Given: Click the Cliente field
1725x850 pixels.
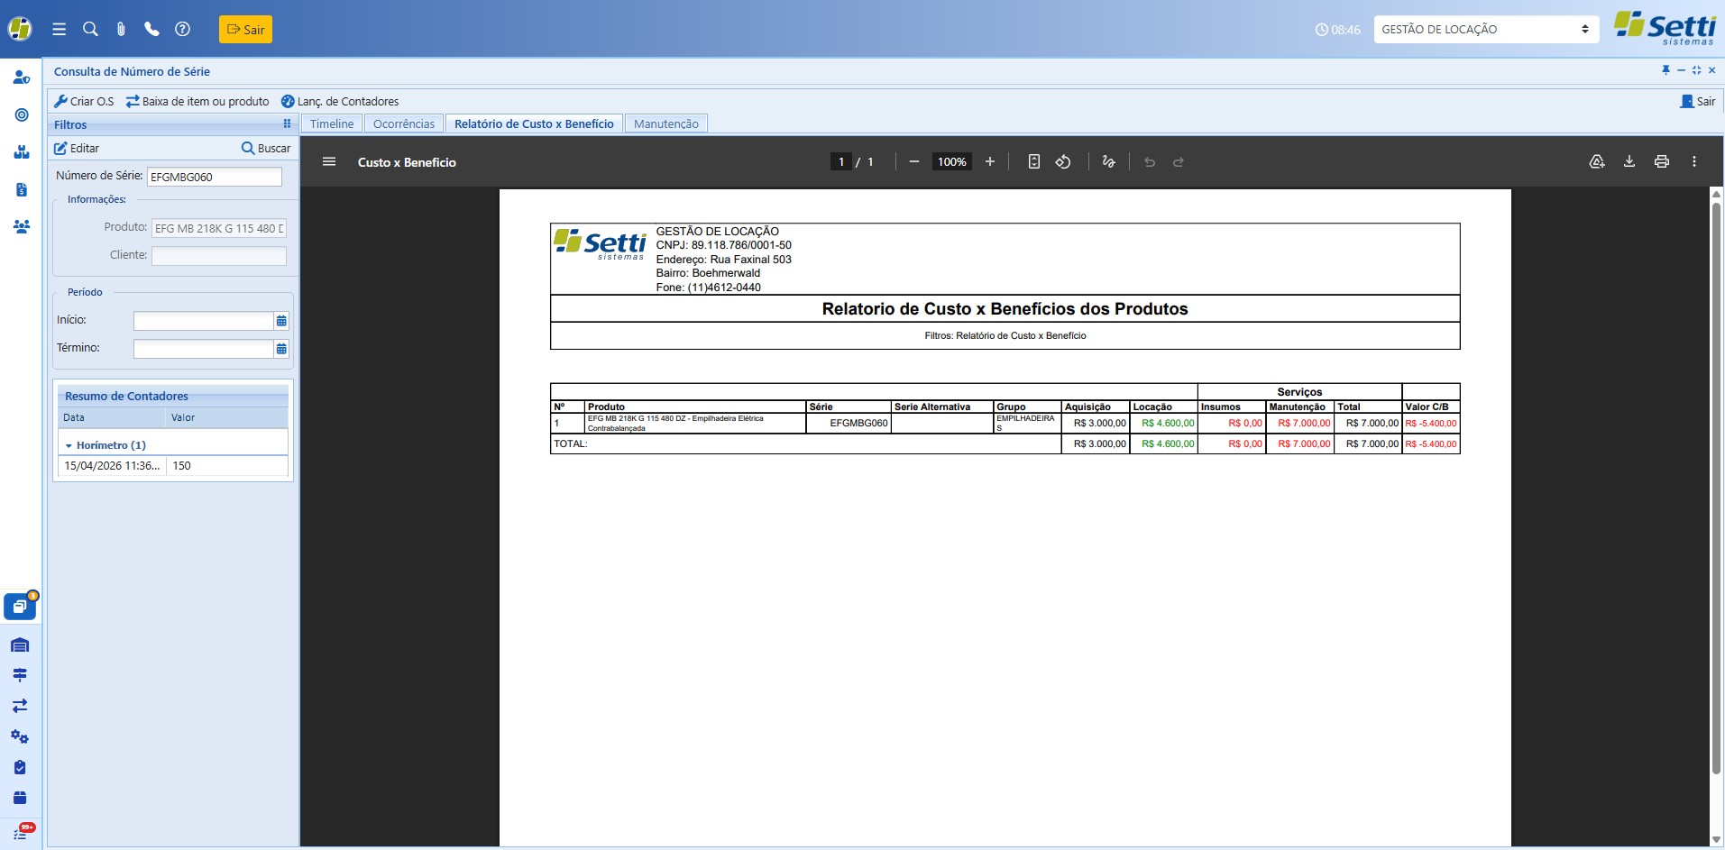Looking at the screenshot, I should [x=219, y=256].
